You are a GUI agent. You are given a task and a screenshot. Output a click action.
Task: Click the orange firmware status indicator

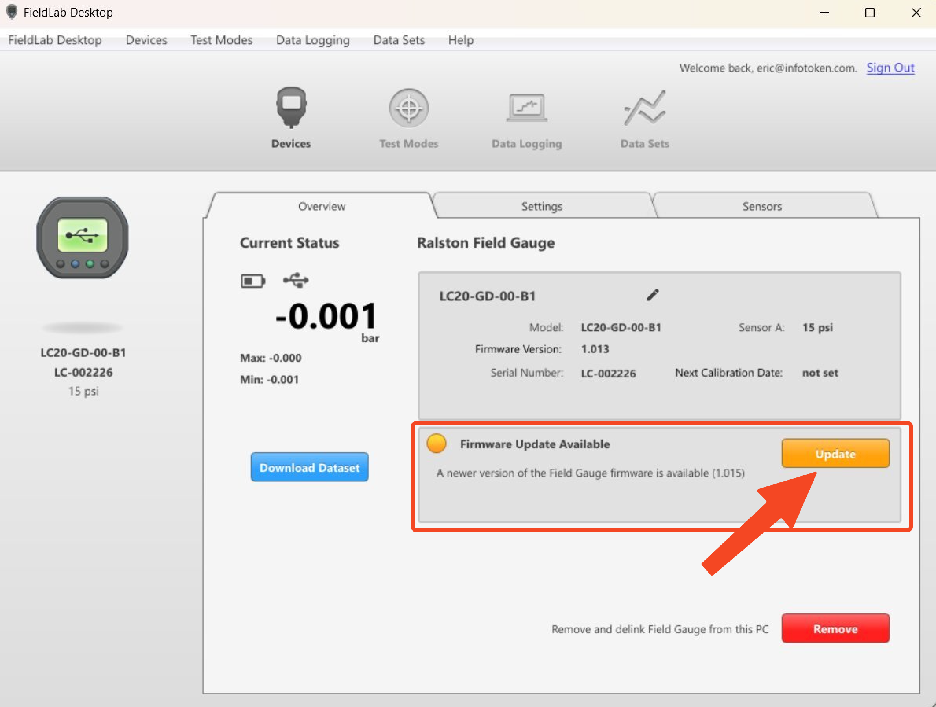tap(436, 444)
